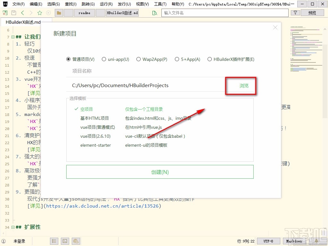Open the outline list icon in status bar

(x=54, y=241)
